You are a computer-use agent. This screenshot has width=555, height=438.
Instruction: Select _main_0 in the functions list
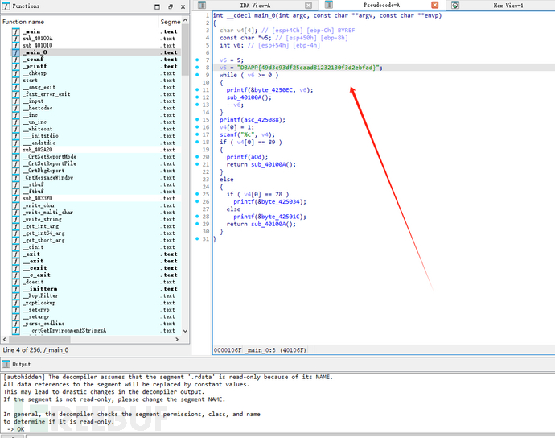(x=33, y=52)
